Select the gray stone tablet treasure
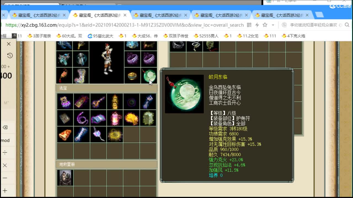353x198 pixels. click(65, 118)
